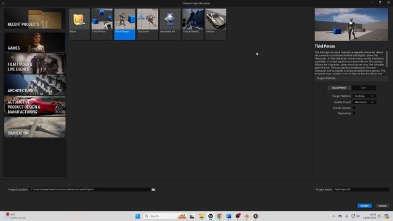Open Google Chrome from the taskbar

pos(220,216)
